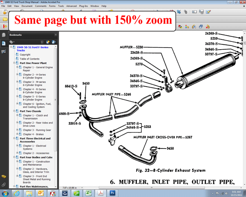Screen dimensions: 246x197
Task: Click the page-with-number toolbar icon
Action: [x=201, y=12]
